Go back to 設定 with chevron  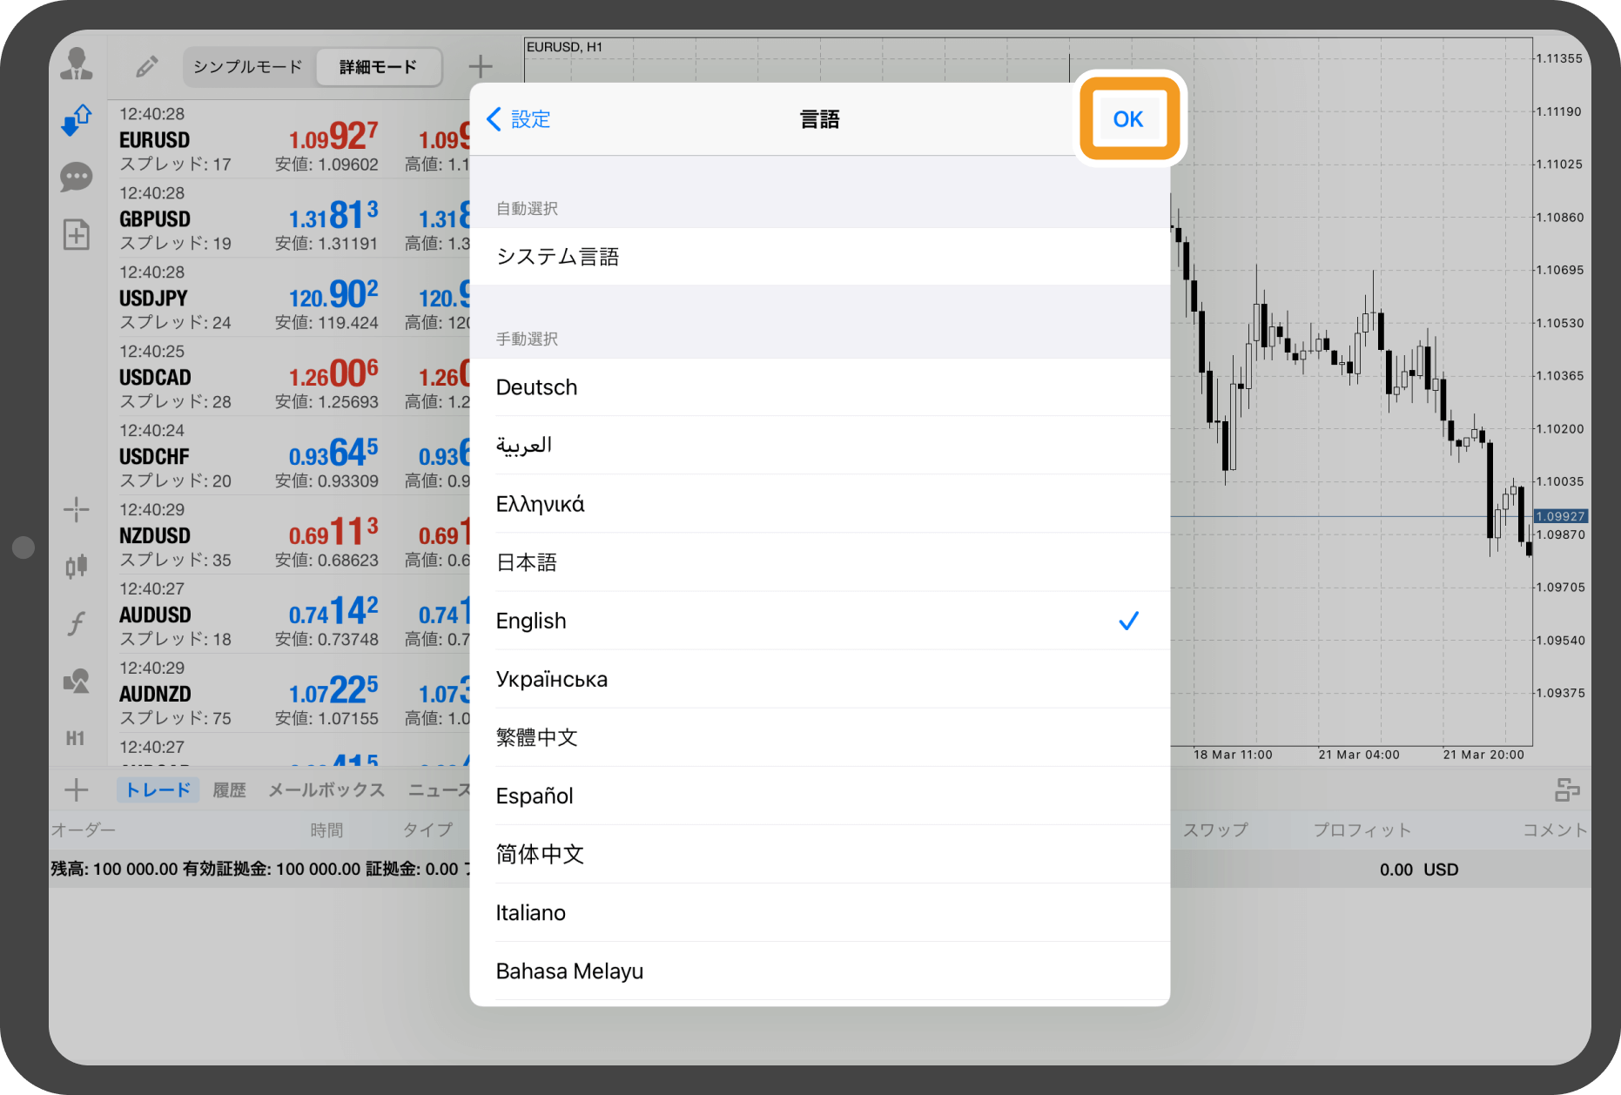click(x=519, y=119)
